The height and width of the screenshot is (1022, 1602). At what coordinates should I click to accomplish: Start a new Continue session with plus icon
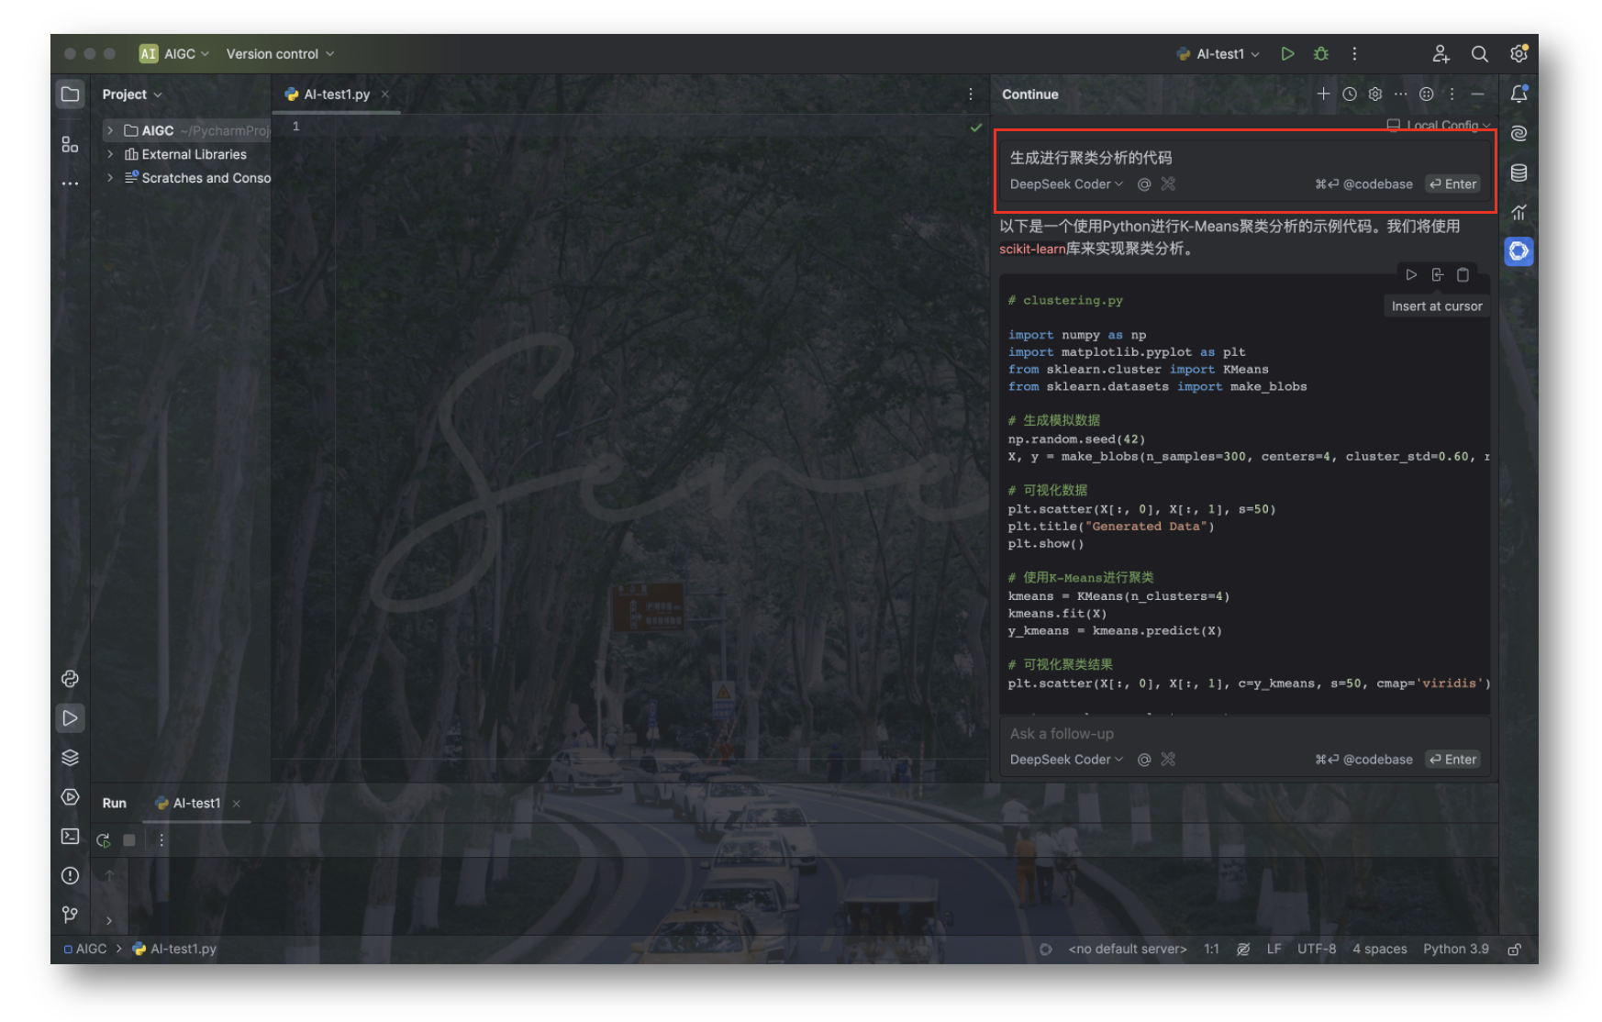point(1323,94)
